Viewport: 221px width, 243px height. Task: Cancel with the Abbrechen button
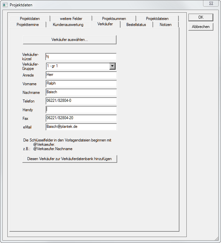click(200, 27)
